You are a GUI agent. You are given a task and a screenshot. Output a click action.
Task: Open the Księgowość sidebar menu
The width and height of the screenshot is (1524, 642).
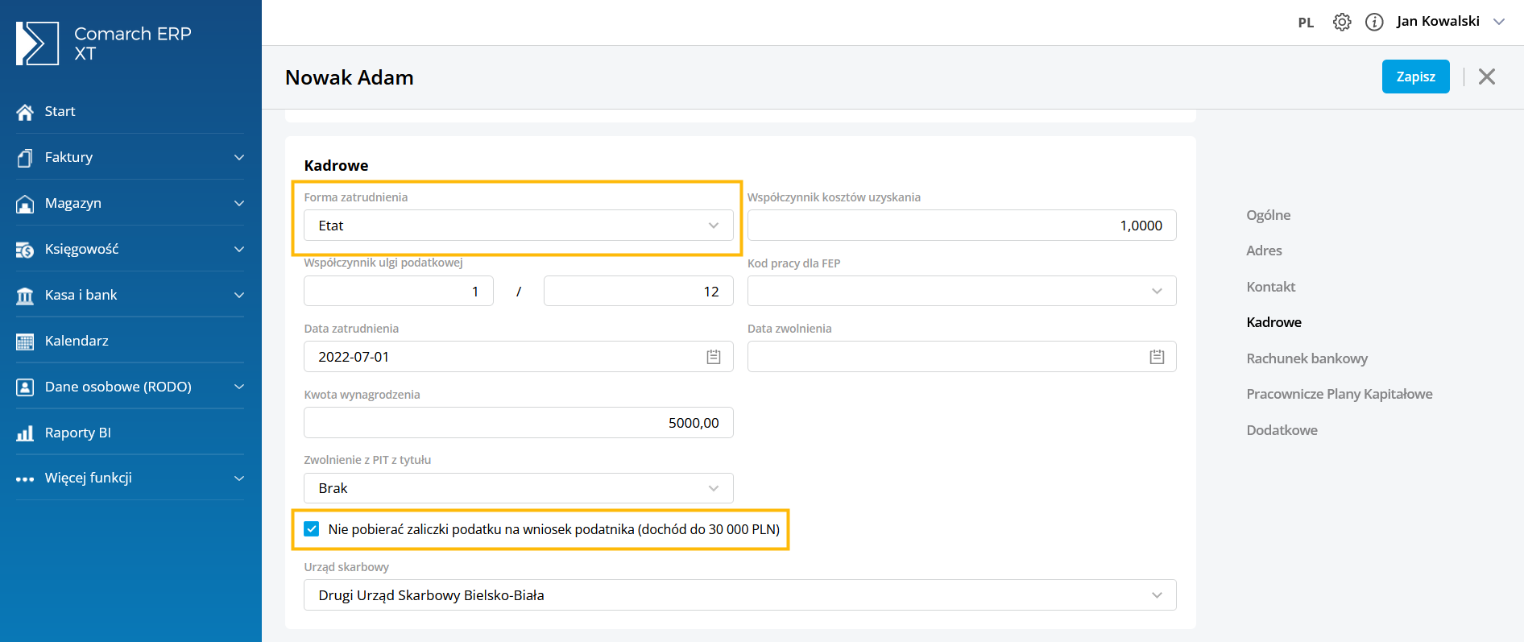[x=81, y=250]
